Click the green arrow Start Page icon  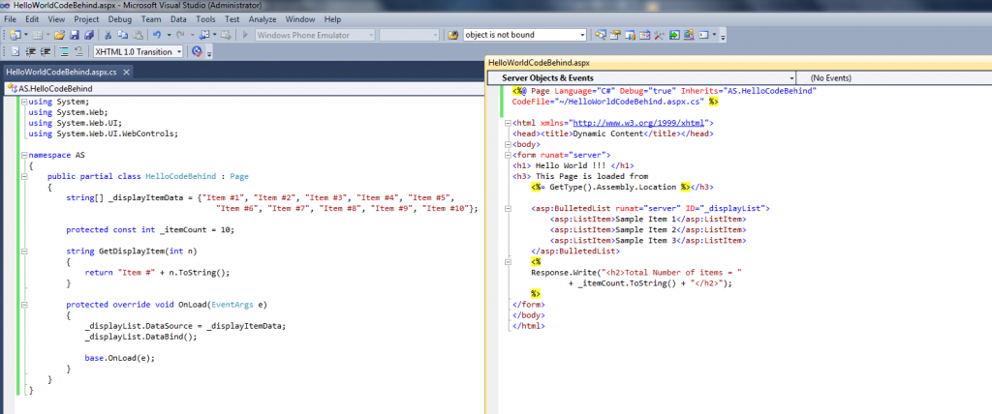(x=674, y=35)
